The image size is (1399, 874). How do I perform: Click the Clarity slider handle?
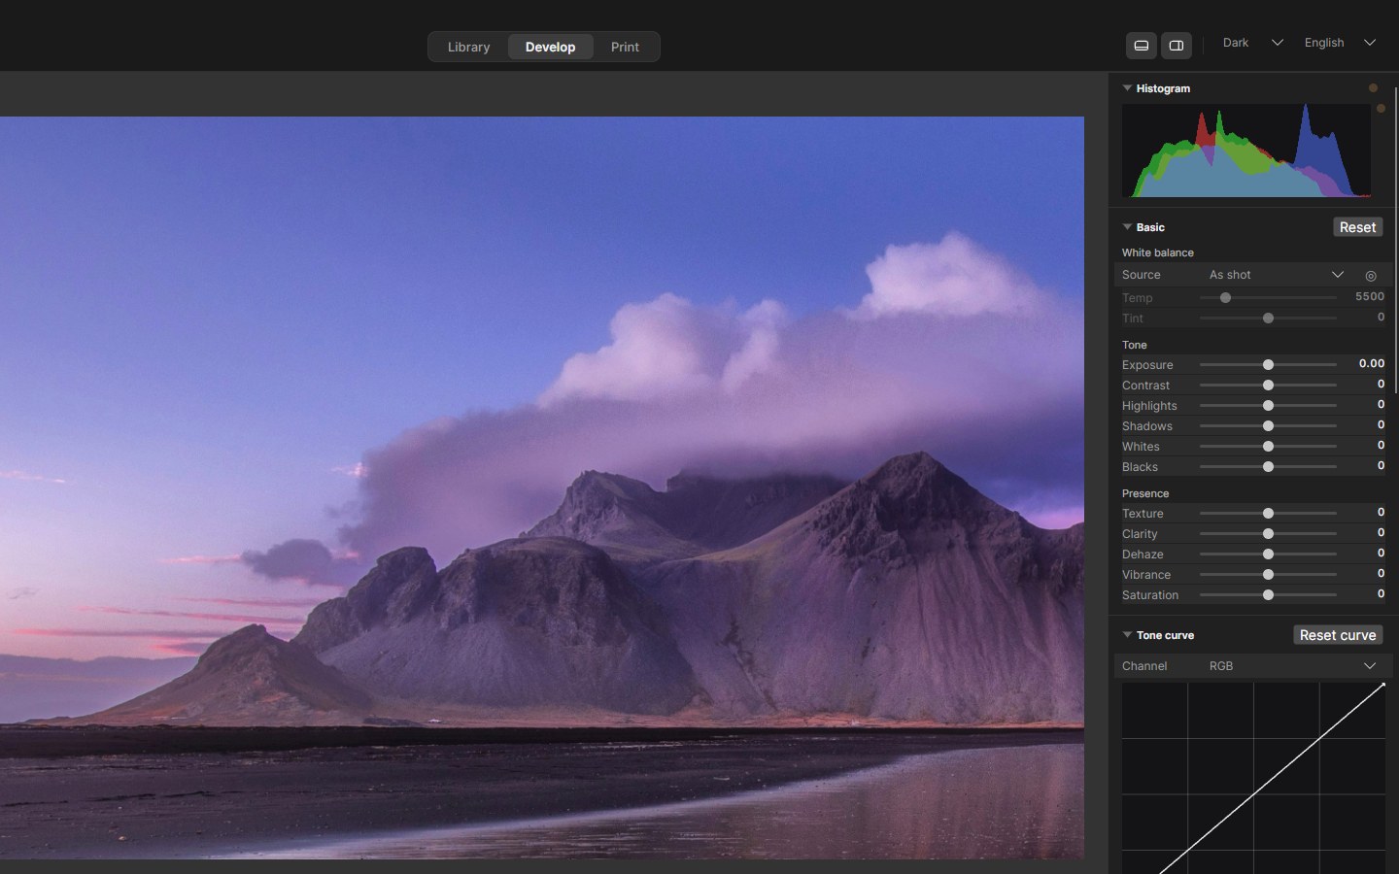click(x=1268, y=534)
